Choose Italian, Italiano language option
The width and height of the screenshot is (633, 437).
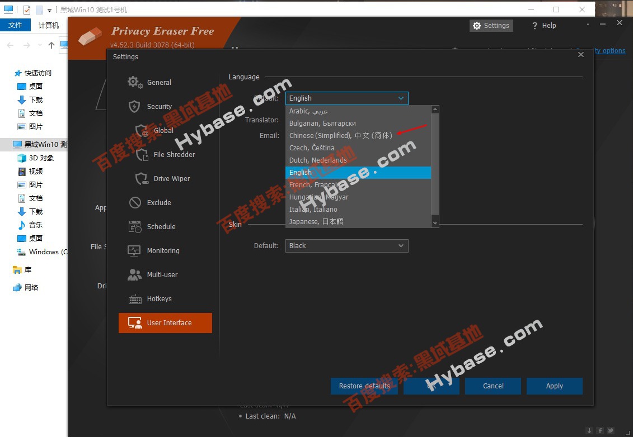[358, 209]
